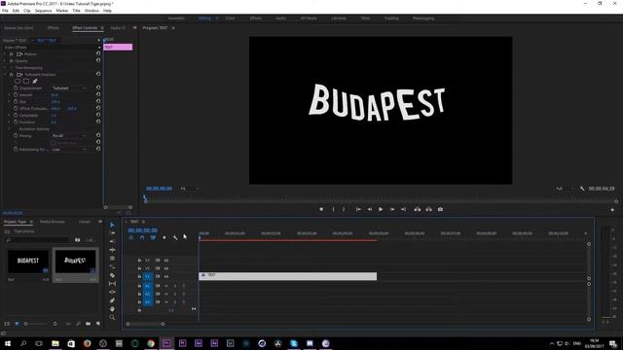The width and height of the screenshot is (623, 350).
Task: Open the Window menu
Action: pyautogui.click(x=92, y=11)
